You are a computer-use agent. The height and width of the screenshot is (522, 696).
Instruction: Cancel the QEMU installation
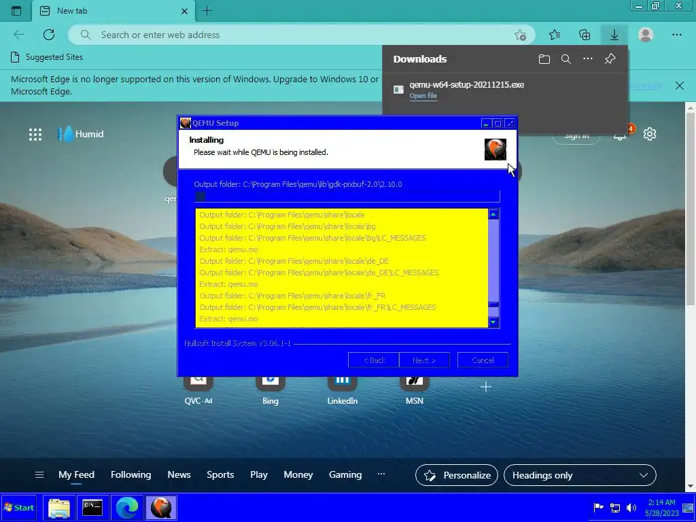click(x=483, y=360)
